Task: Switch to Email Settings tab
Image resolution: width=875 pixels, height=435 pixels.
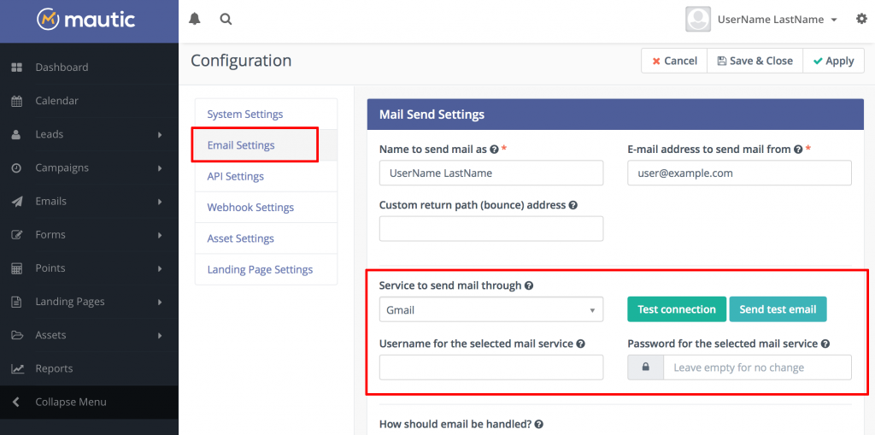Action: (x=241, y=145)
